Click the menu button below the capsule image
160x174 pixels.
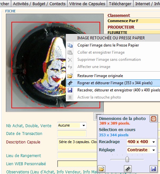(96, 116)
